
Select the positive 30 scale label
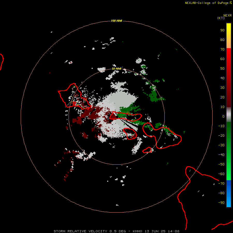[x=222, y=88]
